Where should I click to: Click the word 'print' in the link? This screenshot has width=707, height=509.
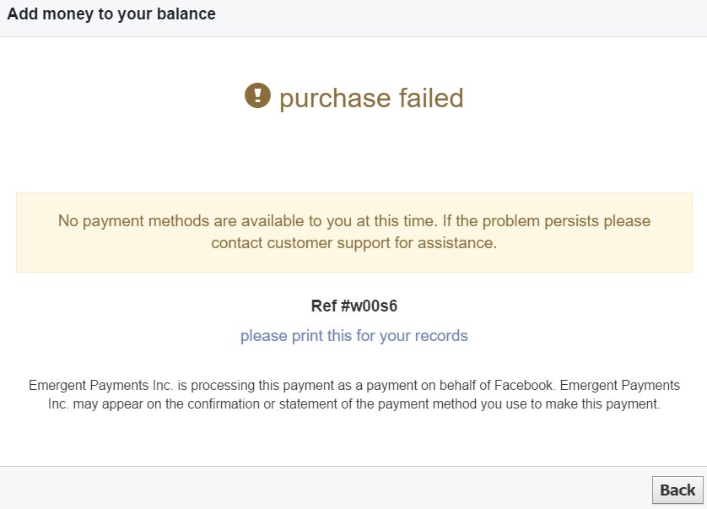pyautogui.click(x=308, y=336)
